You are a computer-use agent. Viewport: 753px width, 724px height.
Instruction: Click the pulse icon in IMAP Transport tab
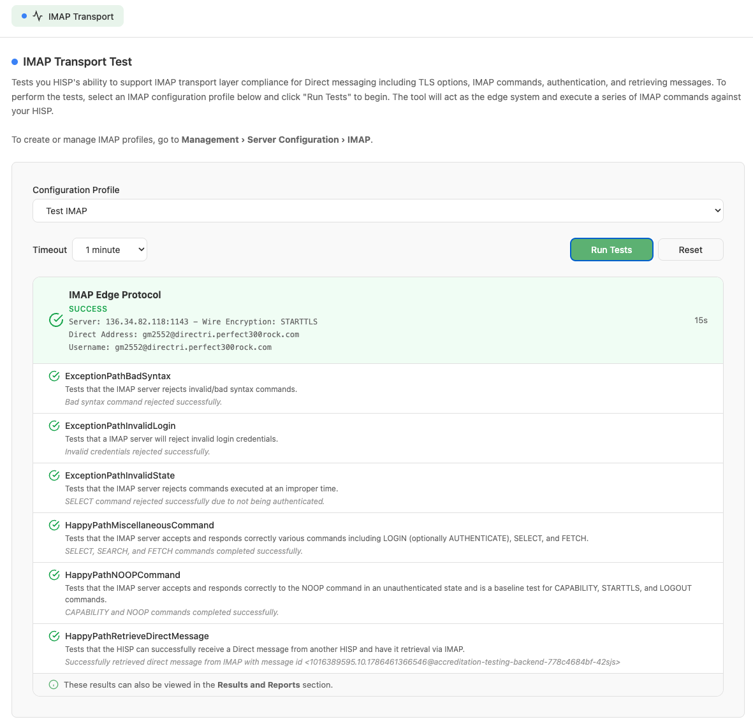[x=38, y=17]
